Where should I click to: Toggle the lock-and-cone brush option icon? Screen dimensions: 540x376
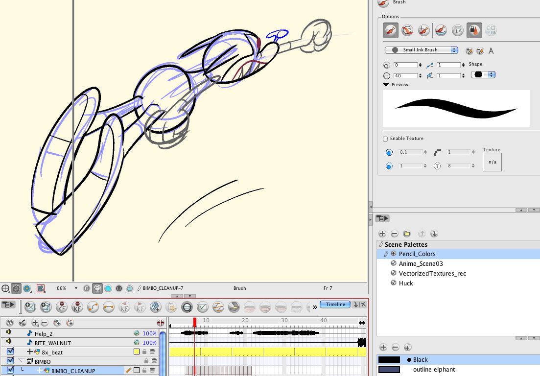coord(474,30)
